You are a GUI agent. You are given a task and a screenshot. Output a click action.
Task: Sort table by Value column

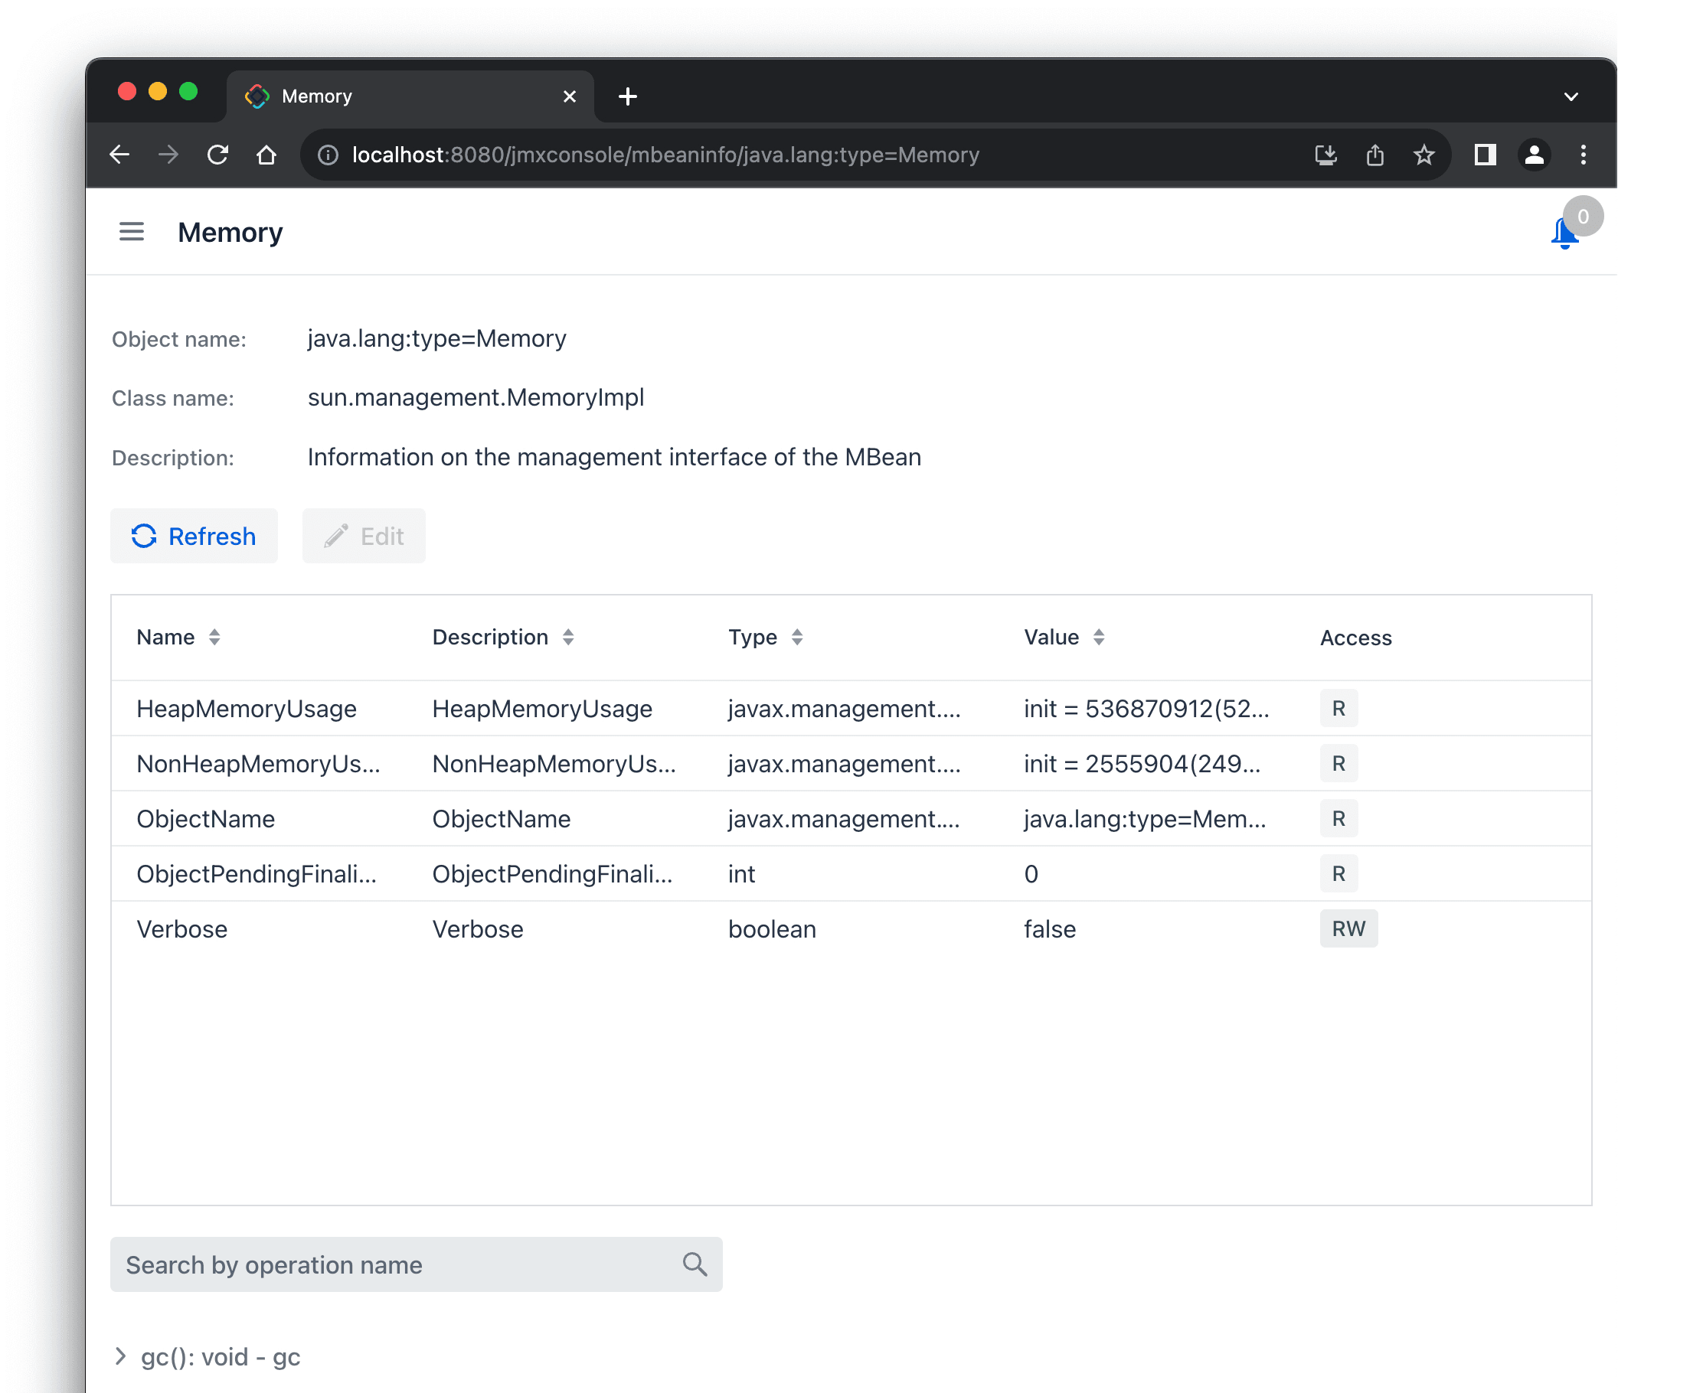(1098, 637)
